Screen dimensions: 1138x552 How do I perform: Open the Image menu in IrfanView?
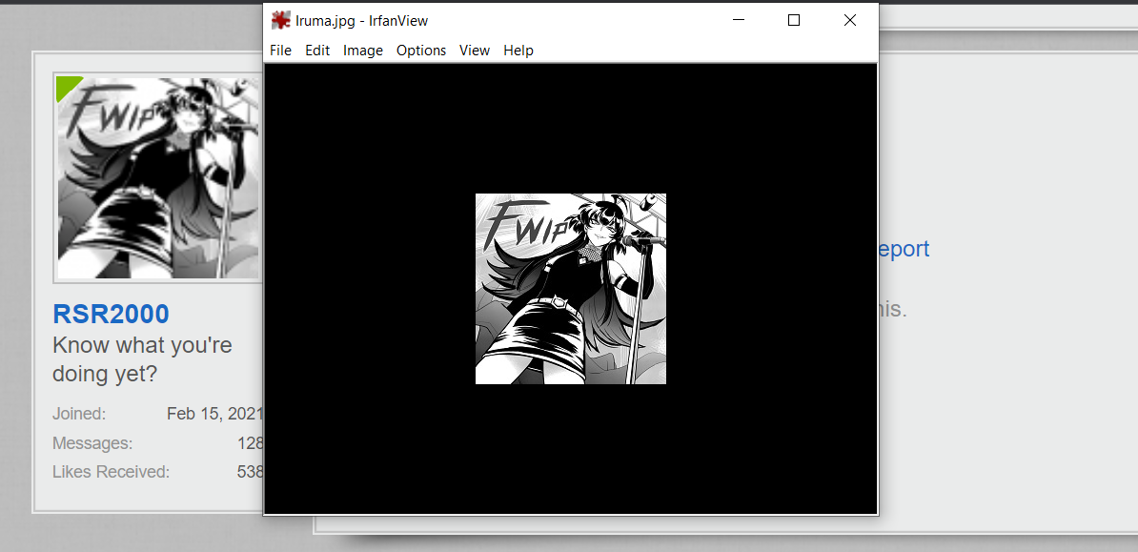point(363,51)
